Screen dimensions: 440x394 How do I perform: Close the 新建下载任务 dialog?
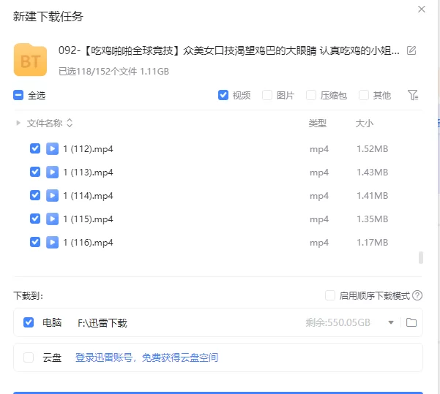pos(421,10)
